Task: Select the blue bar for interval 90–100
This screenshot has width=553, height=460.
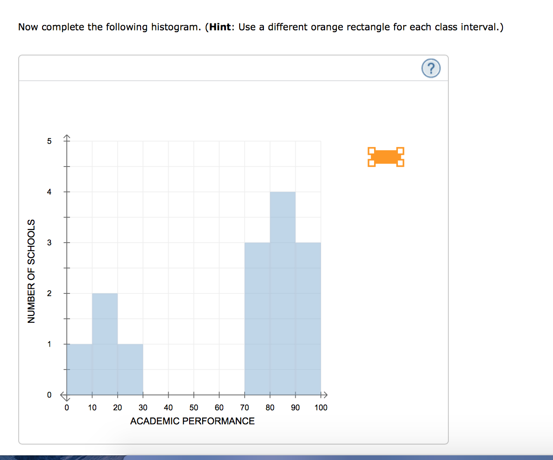Action: pyautogui.click(x=308, y=319)
